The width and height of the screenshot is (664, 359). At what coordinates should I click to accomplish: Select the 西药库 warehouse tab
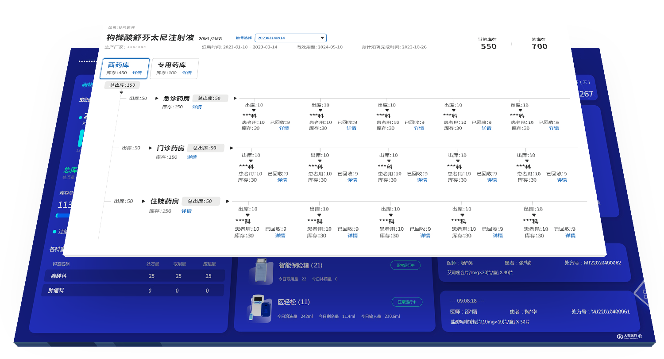pos(125,69)
